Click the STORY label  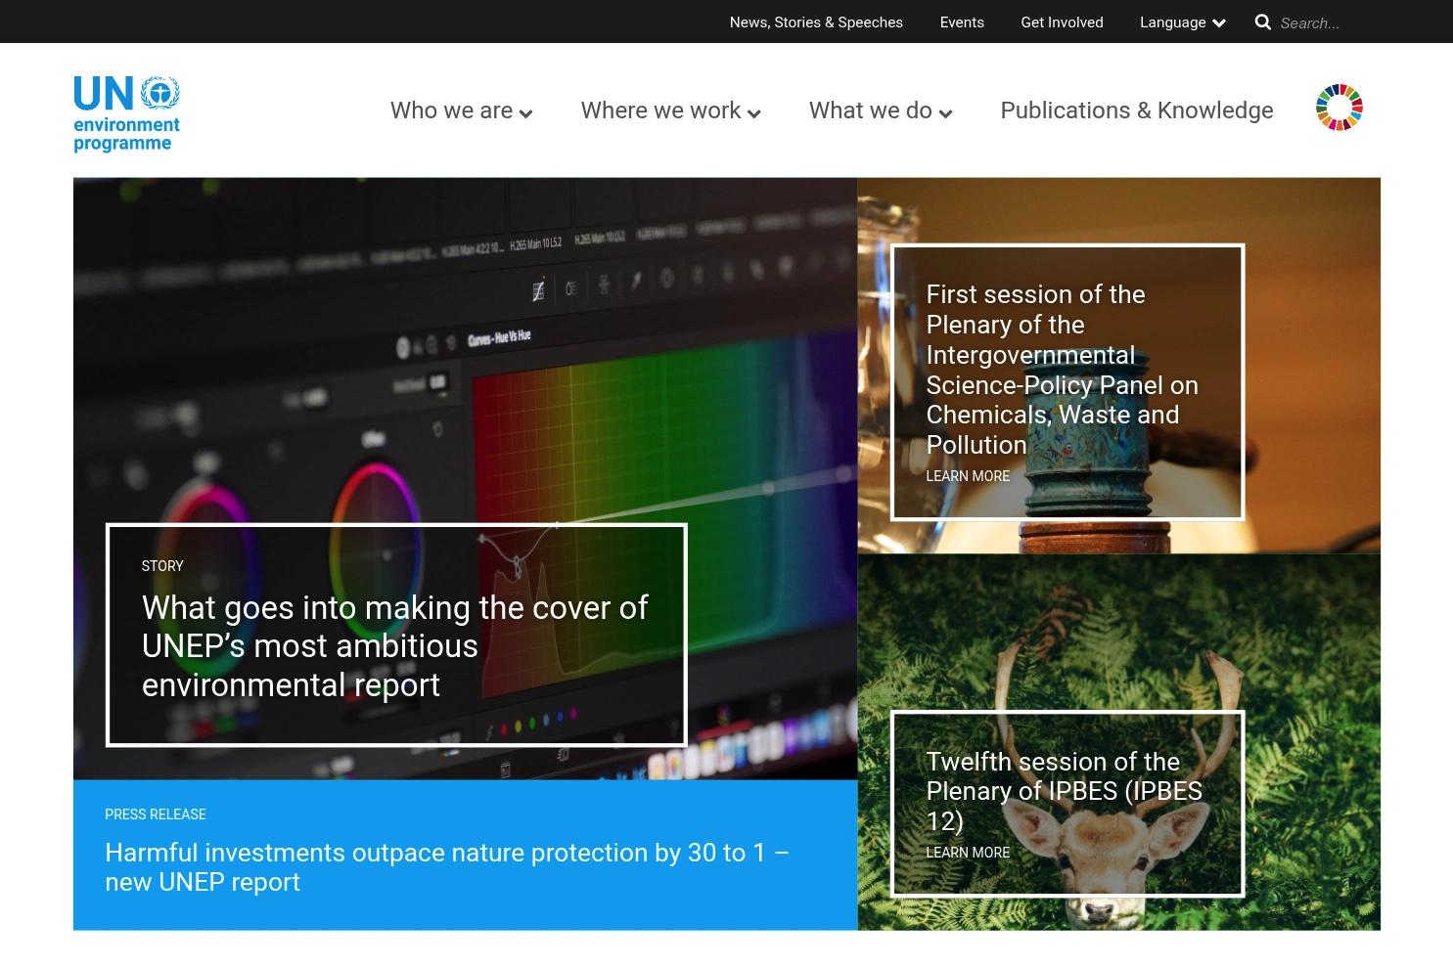(x=162, y=566)
